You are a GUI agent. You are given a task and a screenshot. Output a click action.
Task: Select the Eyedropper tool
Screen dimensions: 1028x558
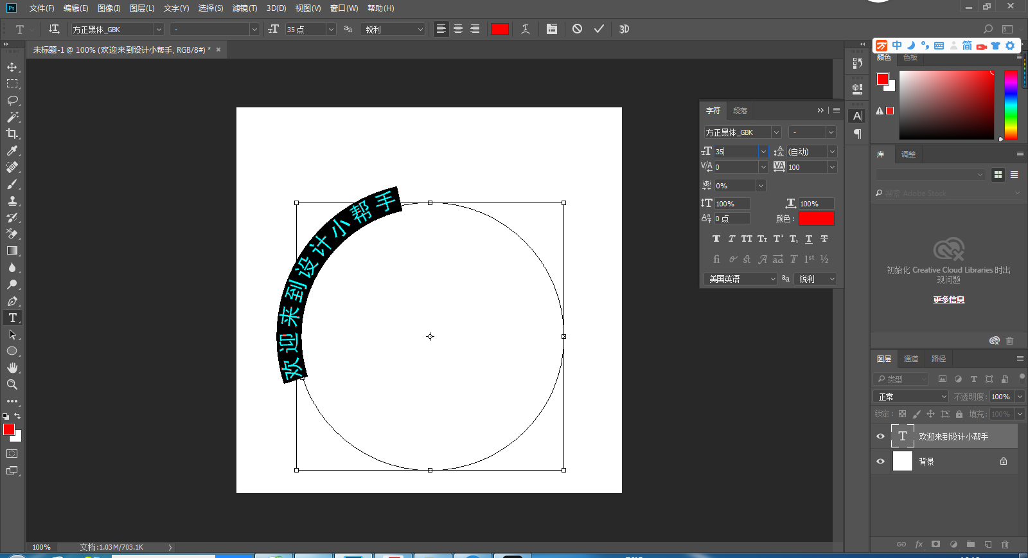click(12, 150)
